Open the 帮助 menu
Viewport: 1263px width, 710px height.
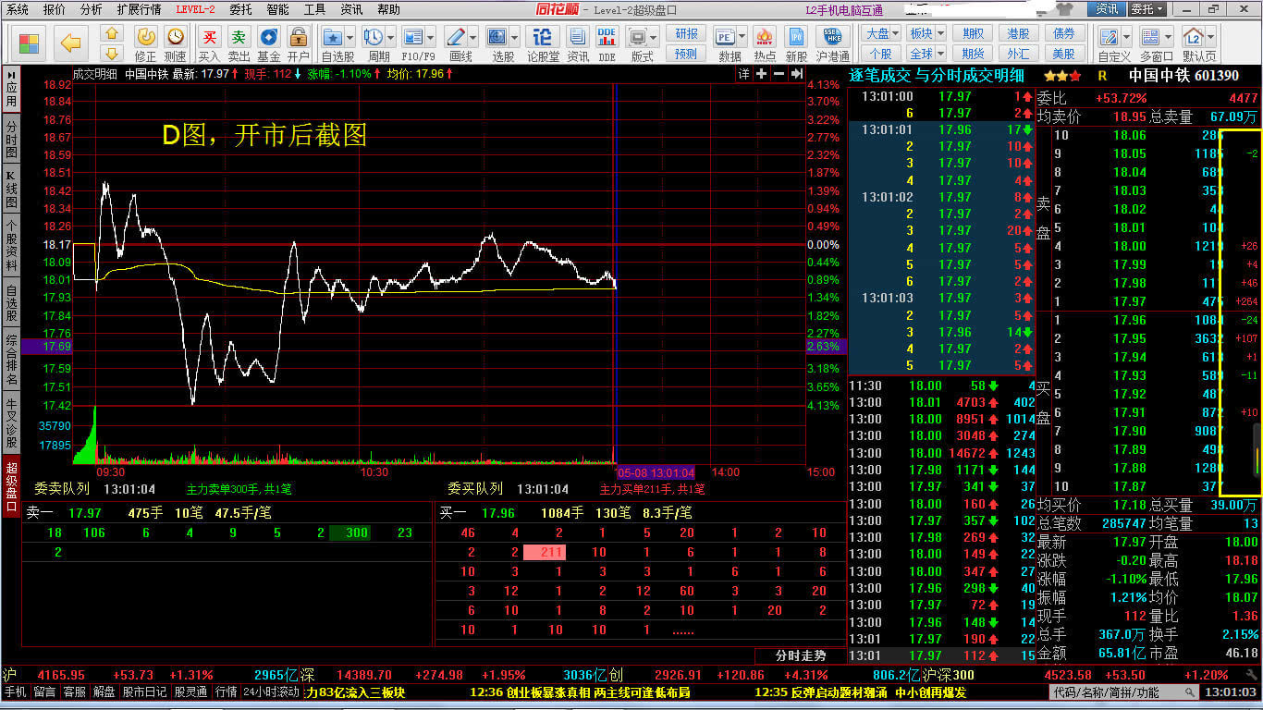tap(389, 9)
